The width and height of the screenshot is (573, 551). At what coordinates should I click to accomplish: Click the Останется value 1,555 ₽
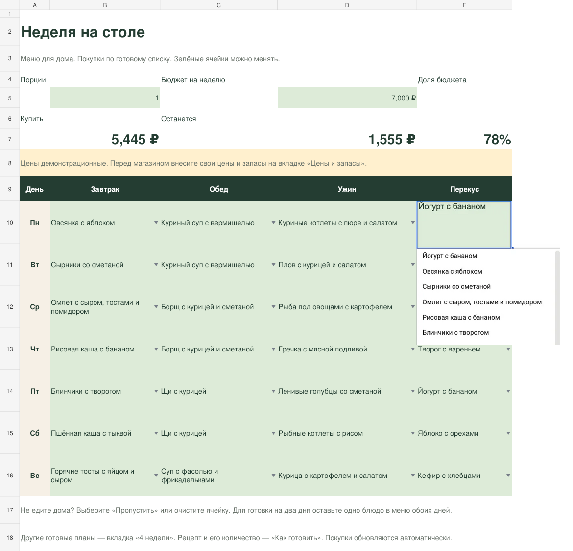392,139
